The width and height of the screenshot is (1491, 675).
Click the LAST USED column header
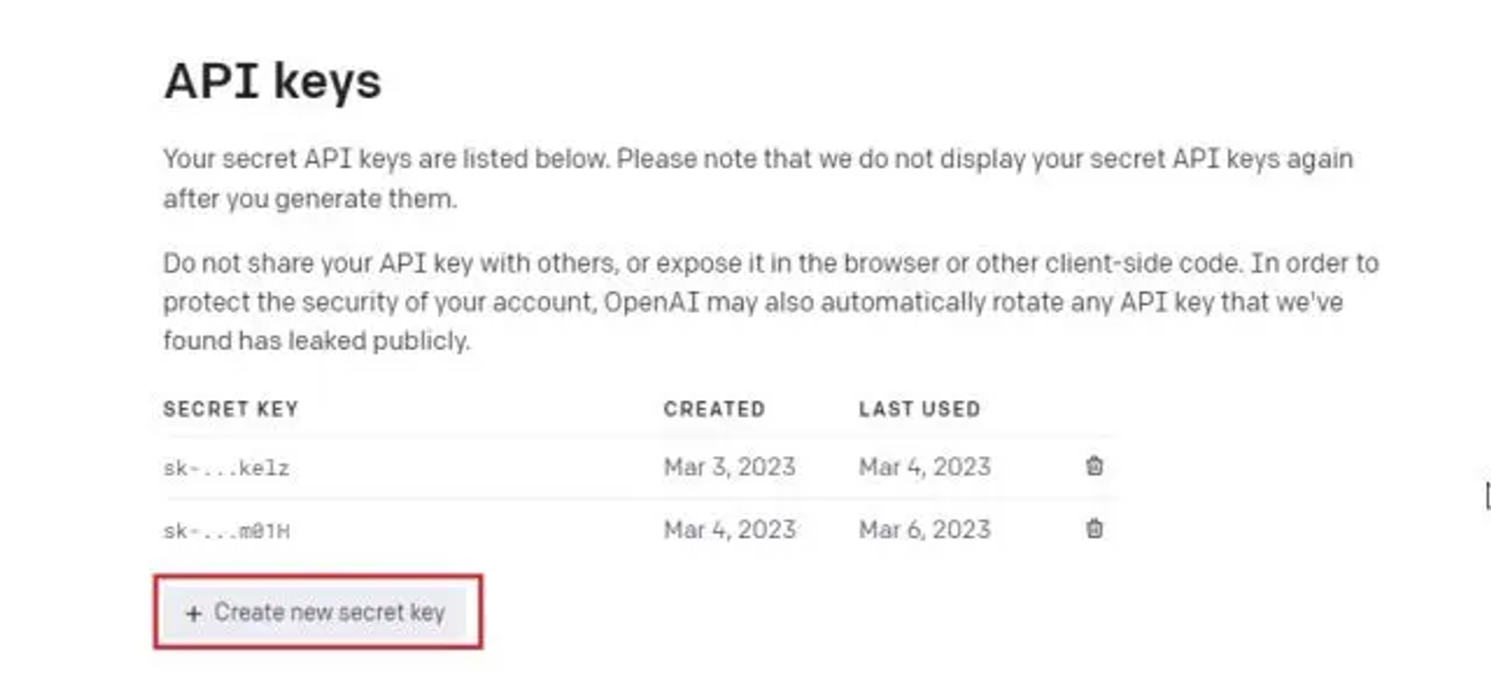coord(919,409)
